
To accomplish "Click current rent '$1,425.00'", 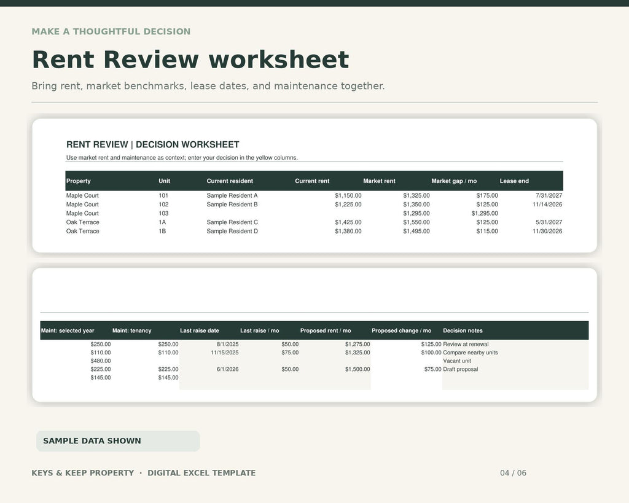I will 348,222.
